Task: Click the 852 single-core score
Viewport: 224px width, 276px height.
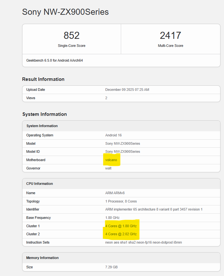Action: [71, 35]
